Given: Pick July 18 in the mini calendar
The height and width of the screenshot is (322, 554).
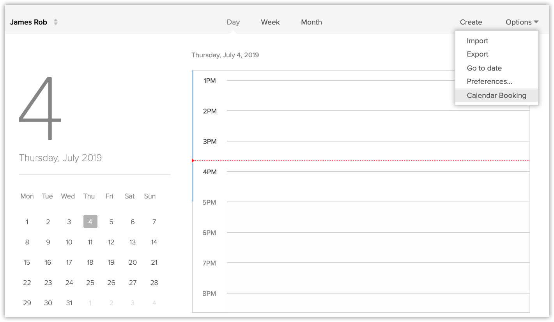Looking at the screenshot, I should tap(90, 262).
